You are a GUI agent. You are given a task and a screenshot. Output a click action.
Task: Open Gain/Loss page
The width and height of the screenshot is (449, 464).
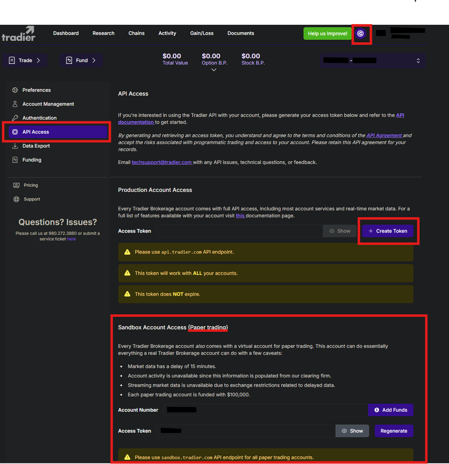tap(202, 33)
